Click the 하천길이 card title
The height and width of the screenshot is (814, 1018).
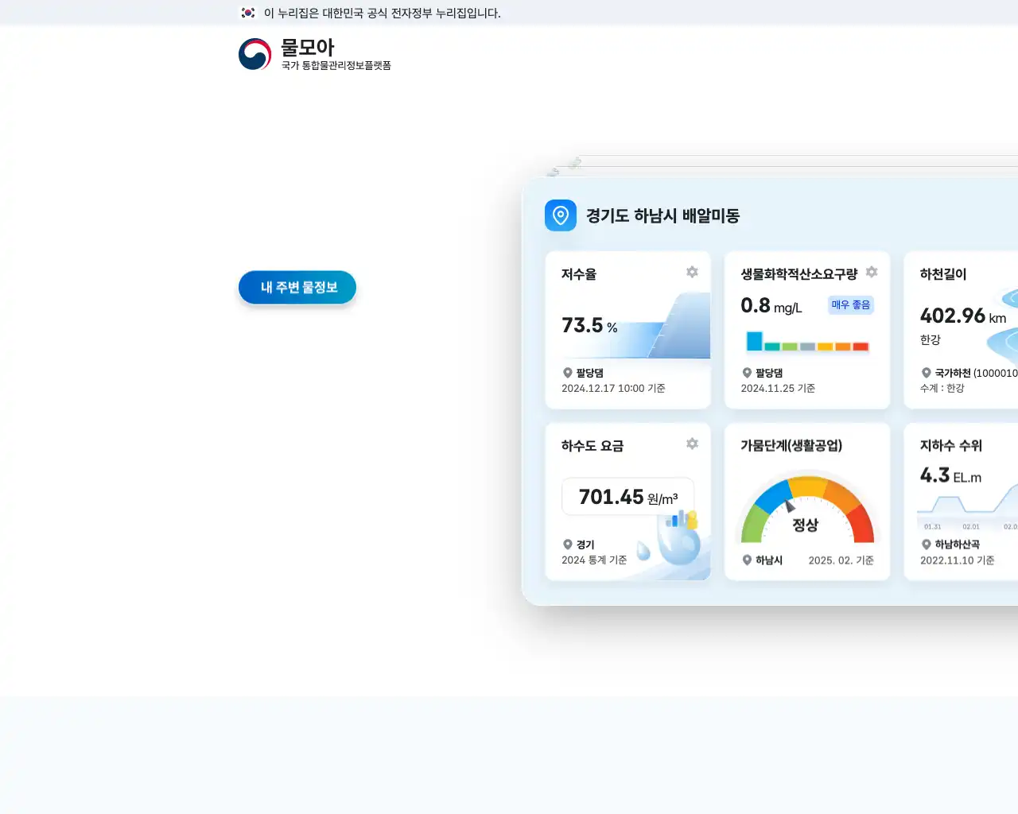coord(943,274)
